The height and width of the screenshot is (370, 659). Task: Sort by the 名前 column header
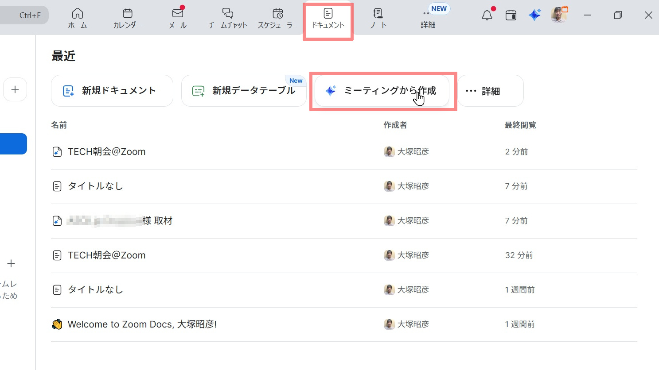(x=59, y=125)
